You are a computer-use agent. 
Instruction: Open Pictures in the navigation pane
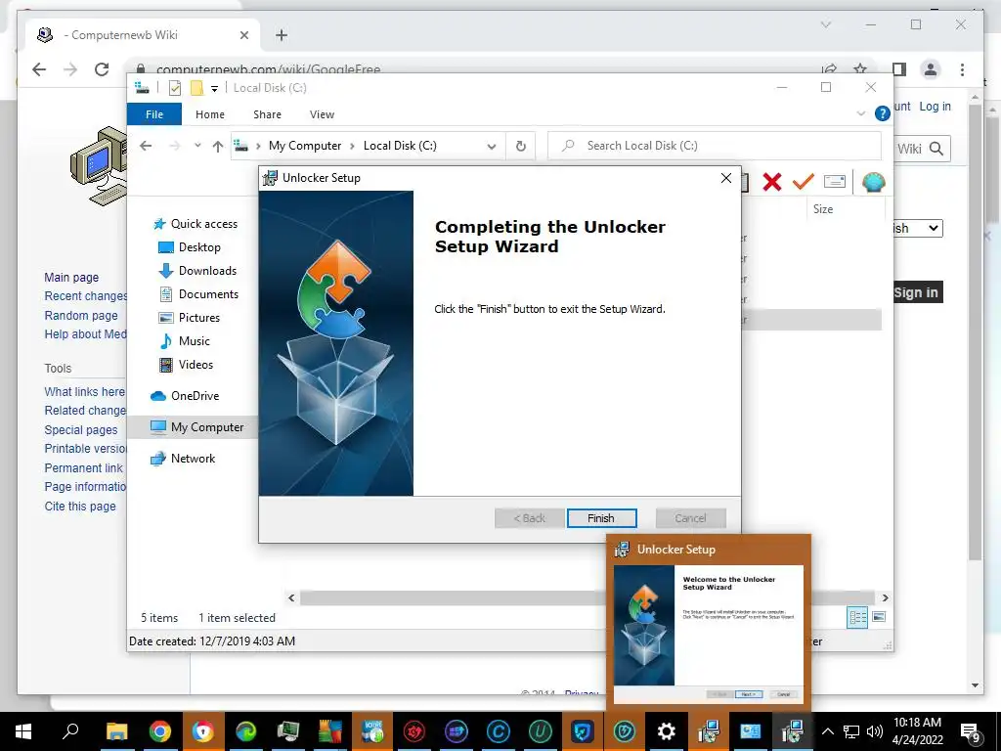coord(189,318)
